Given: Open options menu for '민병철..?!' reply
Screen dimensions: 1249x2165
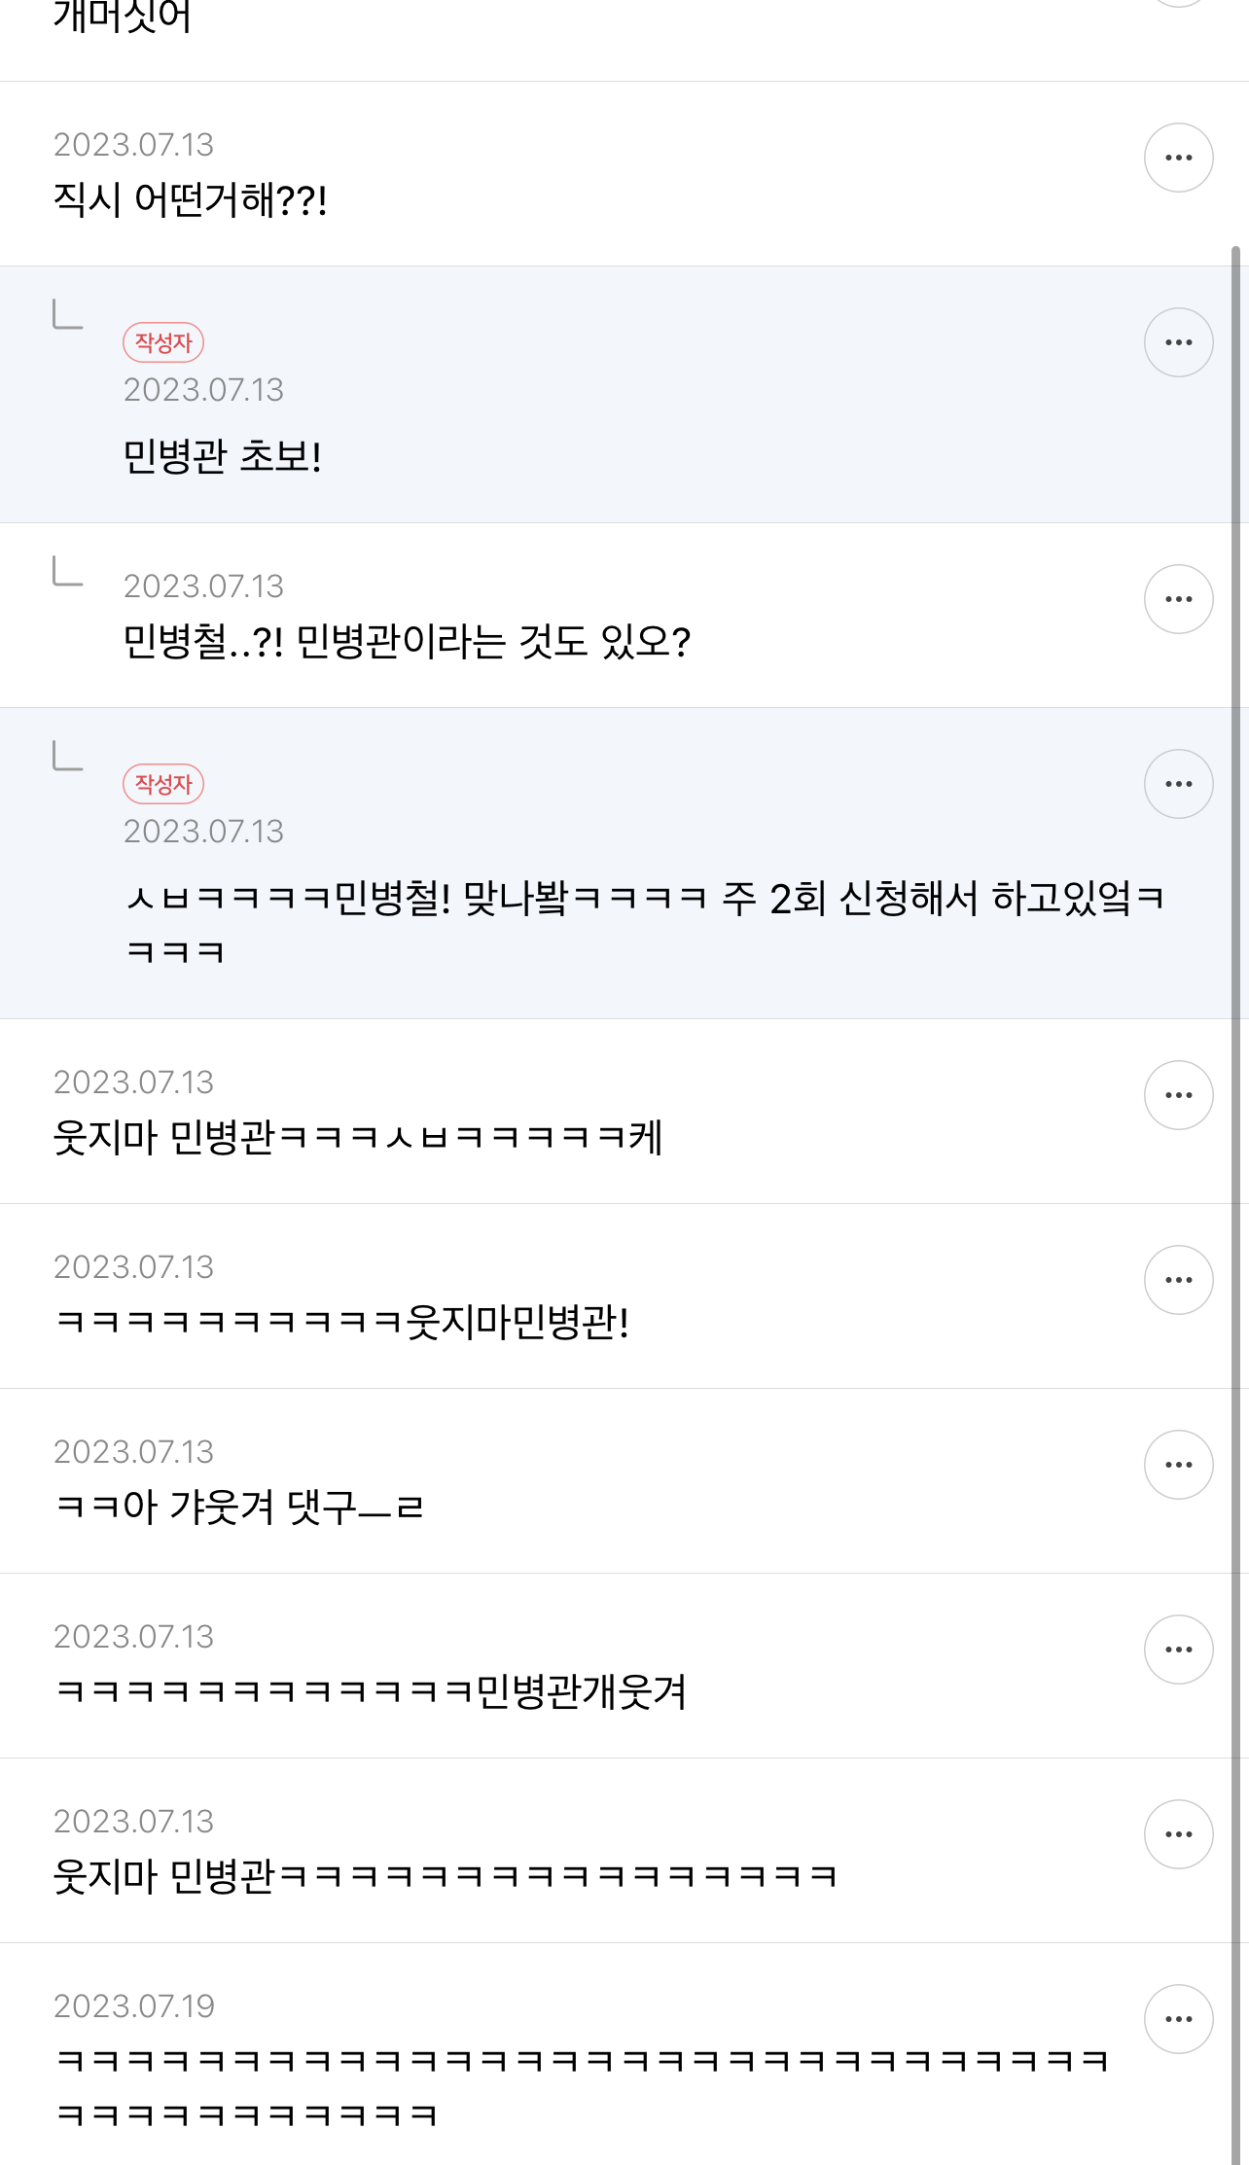Looking at the screenshot, I should tap(1178, 599).
